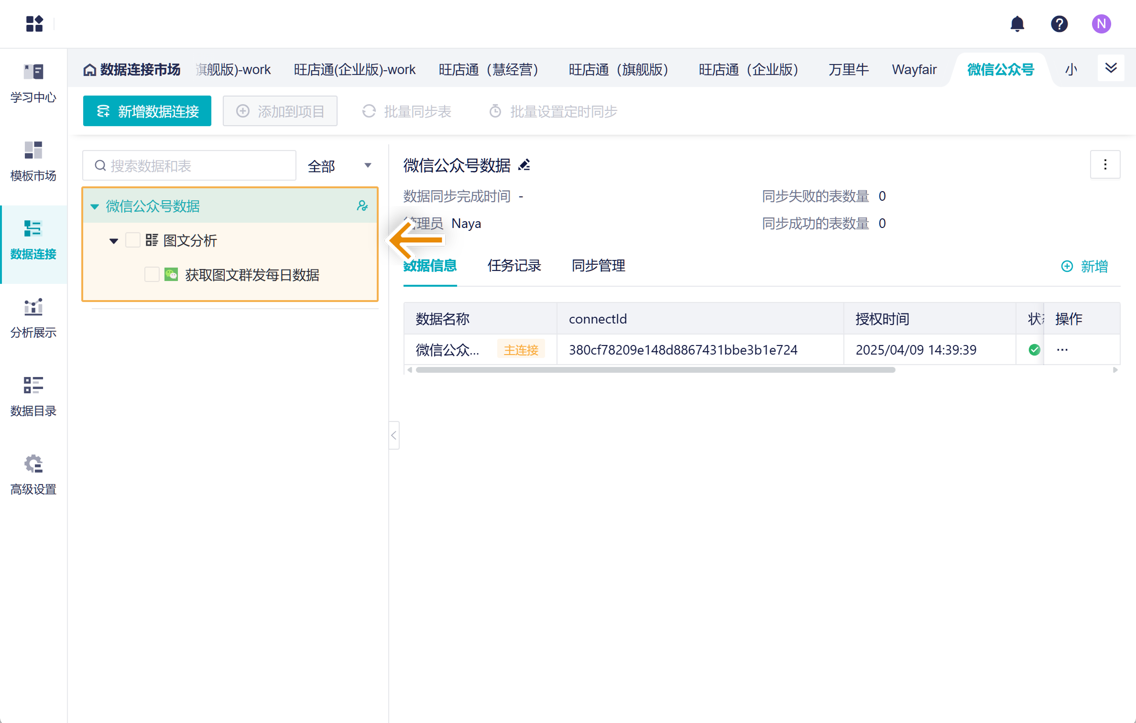Click the 新增数据连接 button
The width and height of the screenshot is (1136, 723).
(x=147, y=111)
